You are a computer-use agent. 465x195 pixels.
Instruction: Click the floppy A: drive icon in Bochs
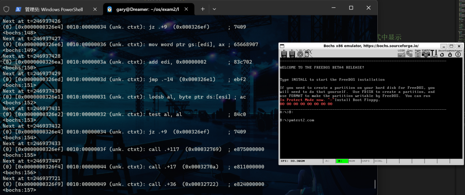[284, 54]
